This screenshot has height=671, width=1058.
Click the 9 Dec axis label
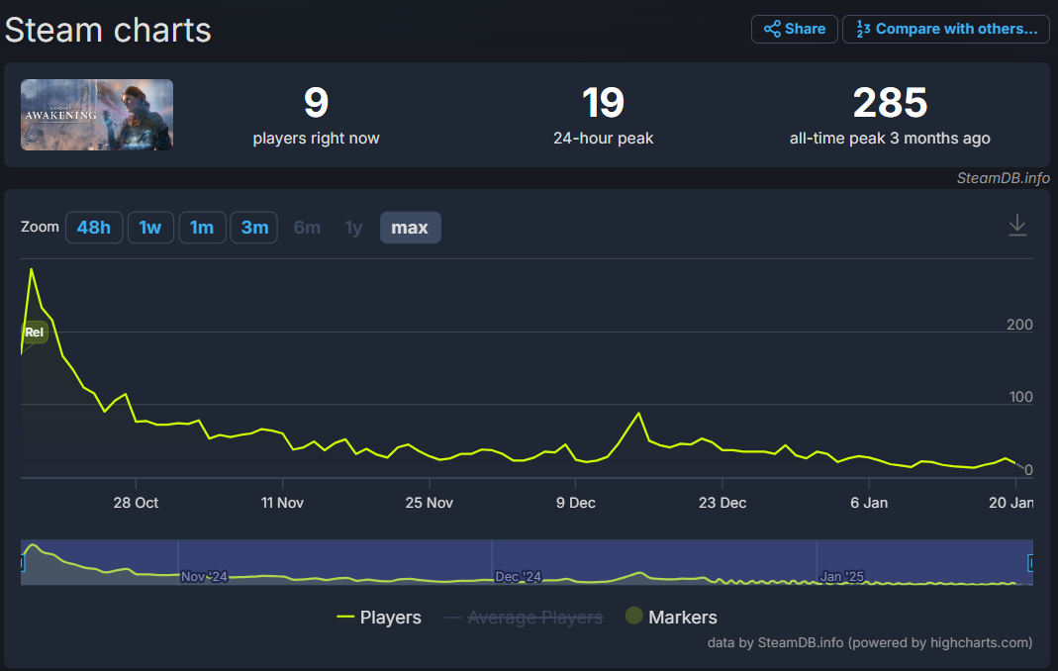tap(576, 503)
